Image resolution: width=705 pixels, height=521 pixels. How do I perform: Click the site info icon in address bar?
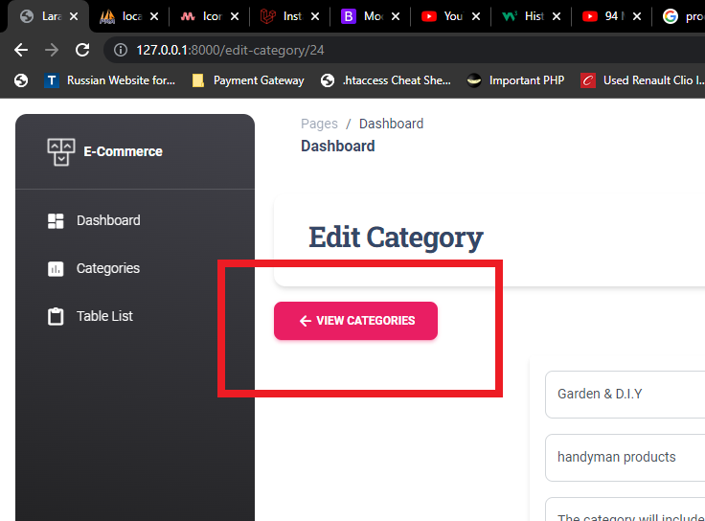(x=120, y=50)
